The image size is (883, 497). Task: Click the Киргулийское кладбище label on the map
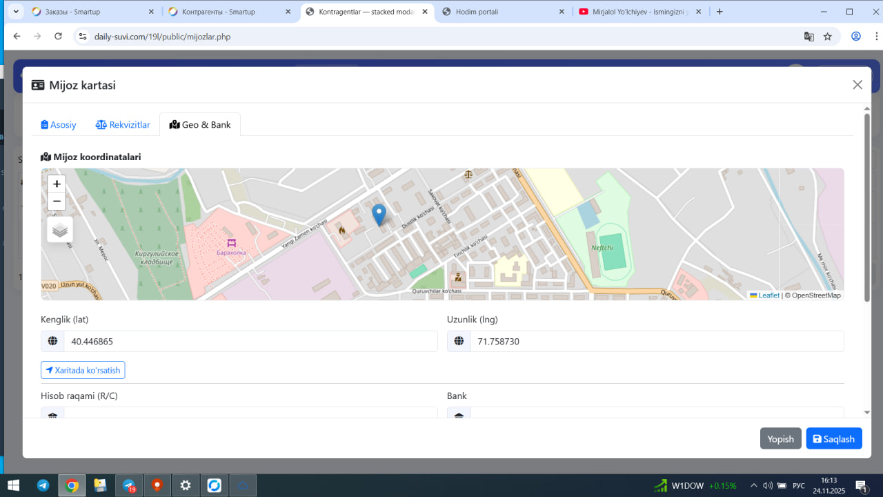pos(157,257)
